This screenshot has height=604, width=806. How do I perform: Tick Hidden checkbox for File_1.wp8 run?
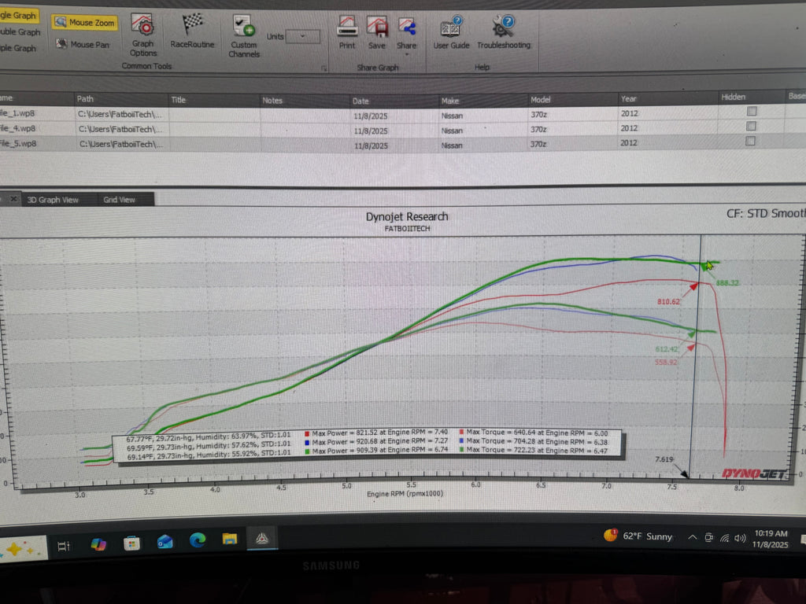[751, 112]
